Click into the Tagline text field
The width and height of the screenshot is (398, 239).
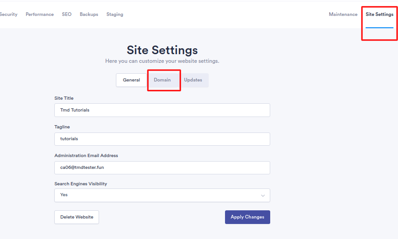pos(162,139)
